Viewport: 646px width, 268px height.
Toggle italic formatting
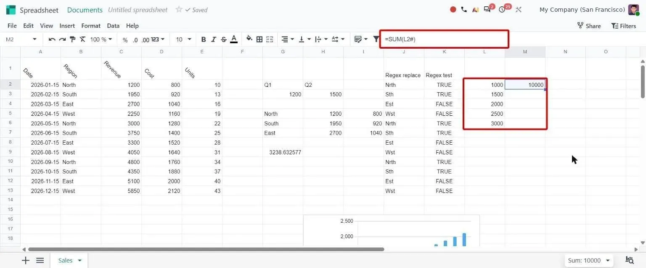pyautogui.click(x=214, y=39)
